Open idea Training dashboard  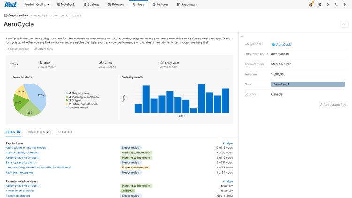pos(17,196)
